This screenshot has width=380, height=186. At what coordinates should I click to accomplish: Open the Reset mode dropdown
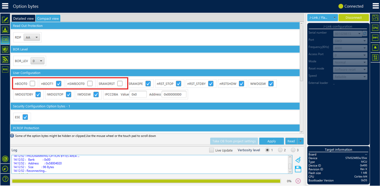(x=350, y=70)
